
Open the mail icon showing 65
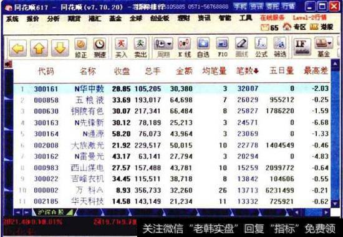(269, 28)
